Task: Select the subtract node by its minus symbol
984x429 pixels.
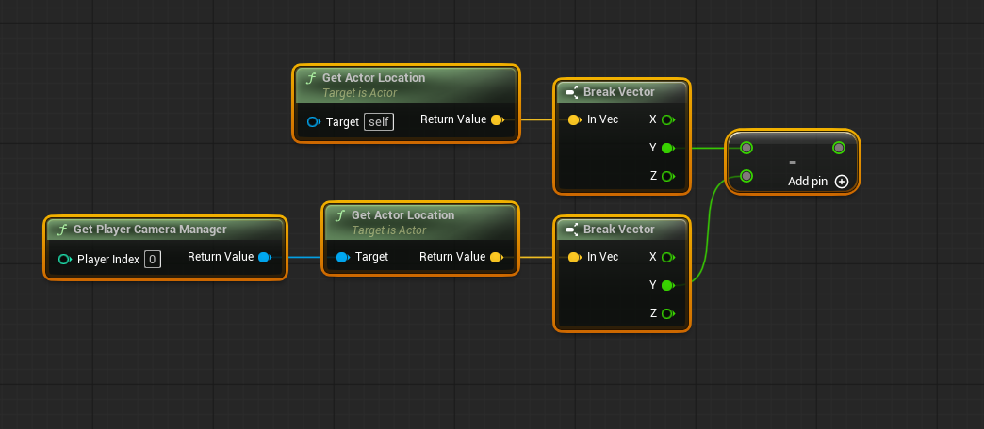Action: (793, 162)
